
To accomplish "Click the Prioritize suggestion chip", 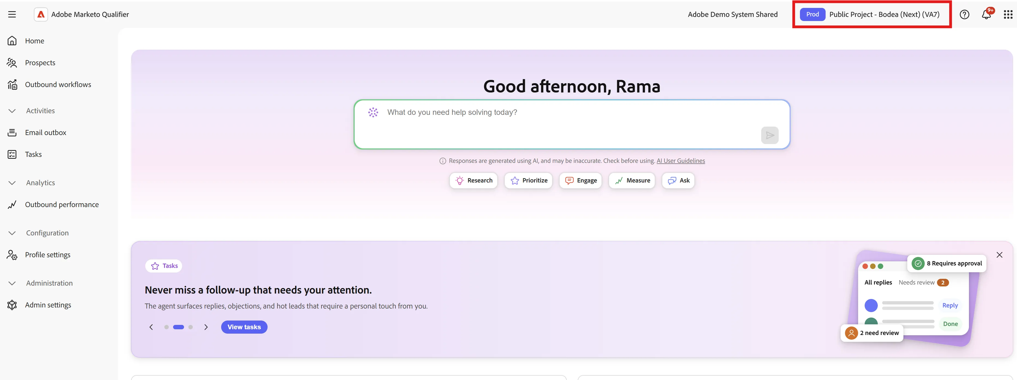I will [528, 180].
